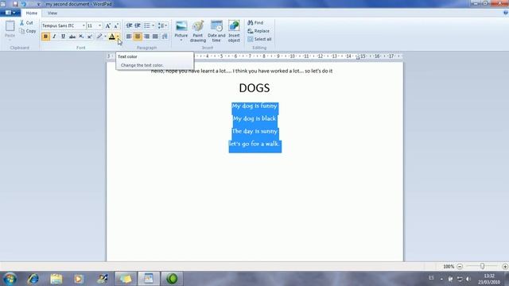Justify the paragraph text
Viewport: 509px width, 286px height.
click(156, 37)
